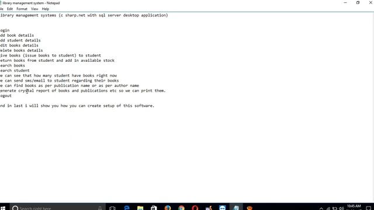Show hidden system tray icons
Viewport: 374px width, 210px height.
click(x=321, y=208)
